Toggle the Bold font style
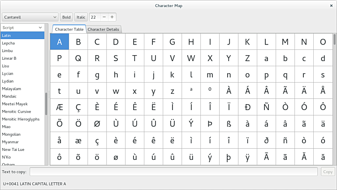 coord(66,17)
